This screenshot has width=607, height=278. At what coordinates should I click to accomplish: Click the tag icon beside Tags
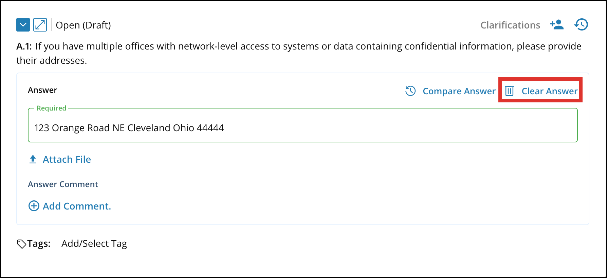[21, 244]
